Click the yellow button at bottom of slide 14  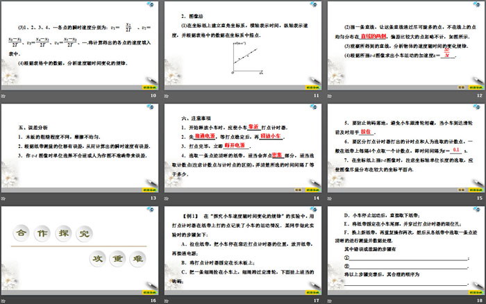312,189
